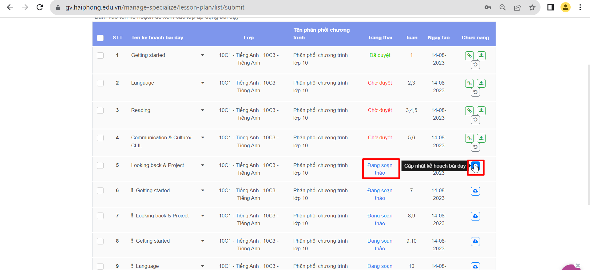The height and width of the screenshot is (270, 590).
Task: Click the green link icon for Getting started row 1
Action: 469,56
